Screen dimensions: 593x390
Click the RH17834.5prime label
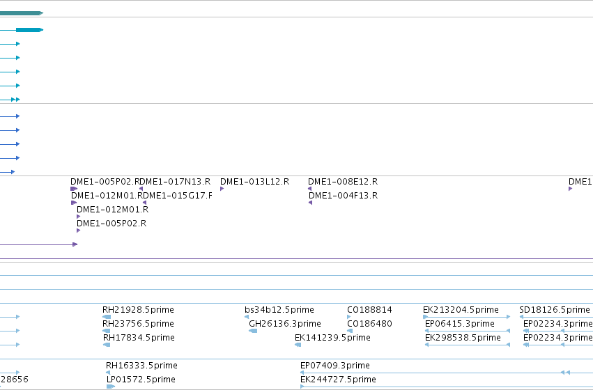pos(139,338)
